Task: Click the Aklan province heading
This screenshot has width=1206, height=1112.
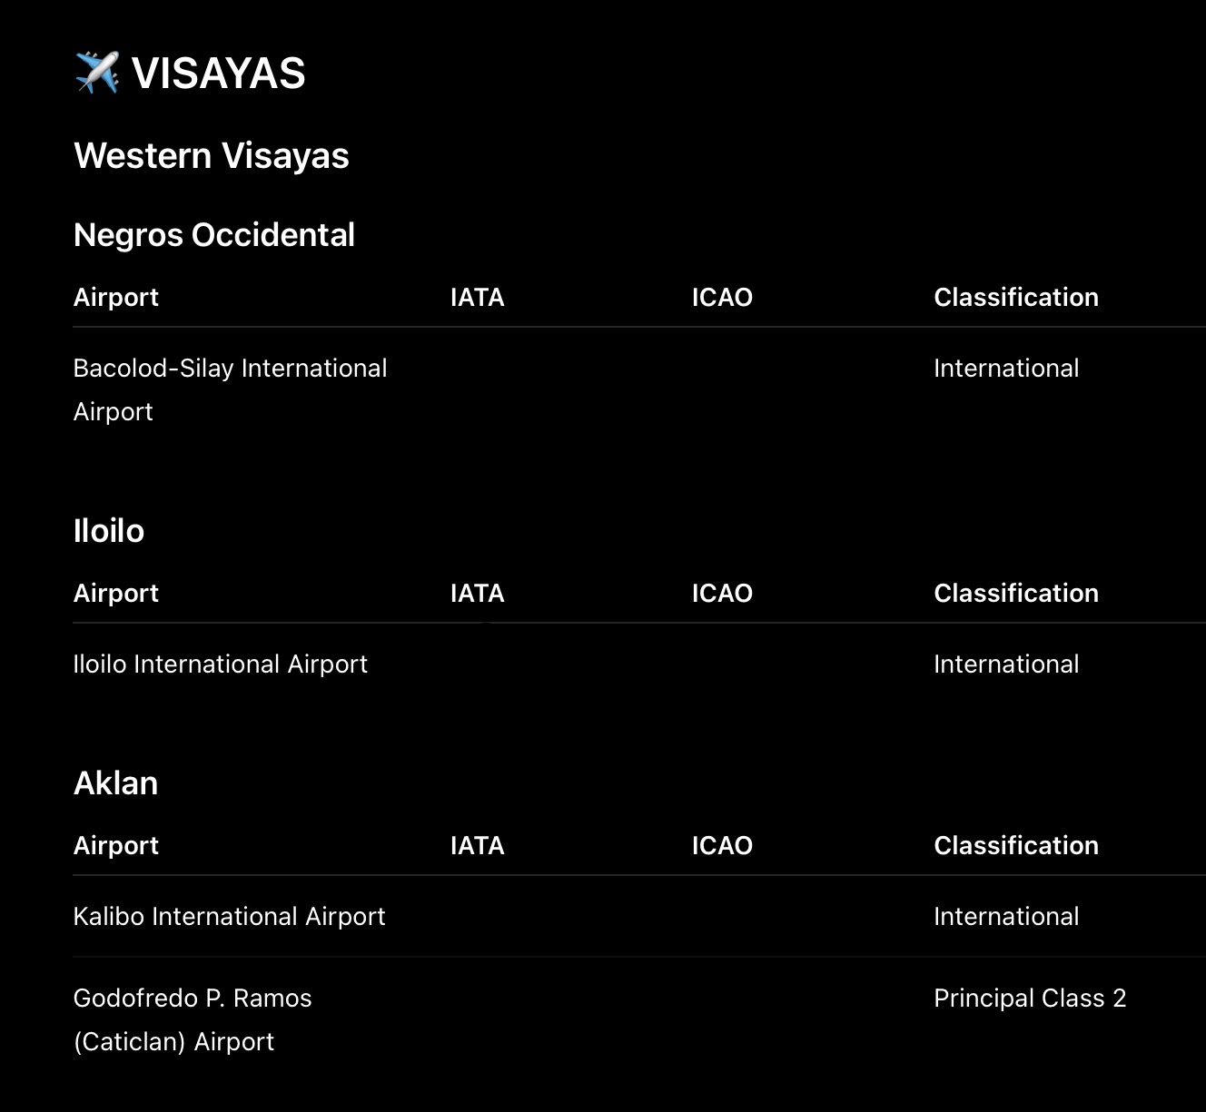Action: pos(116,783)
